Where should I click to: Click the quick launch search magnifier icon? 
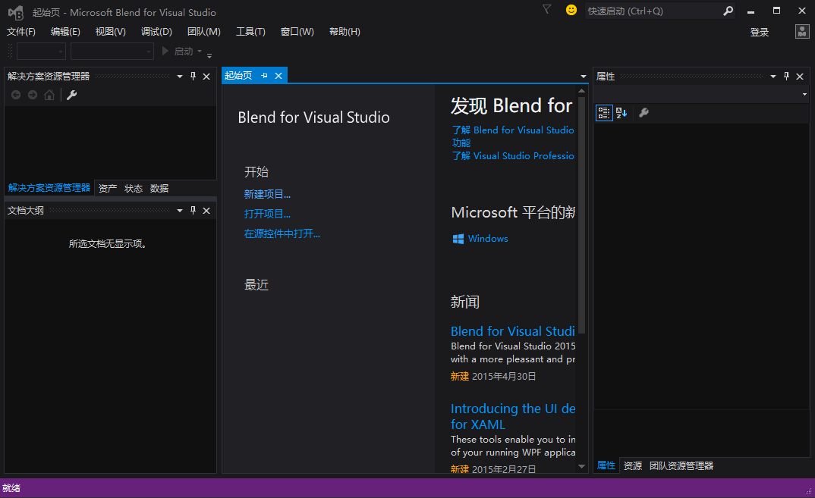click(x=728, y=11)
